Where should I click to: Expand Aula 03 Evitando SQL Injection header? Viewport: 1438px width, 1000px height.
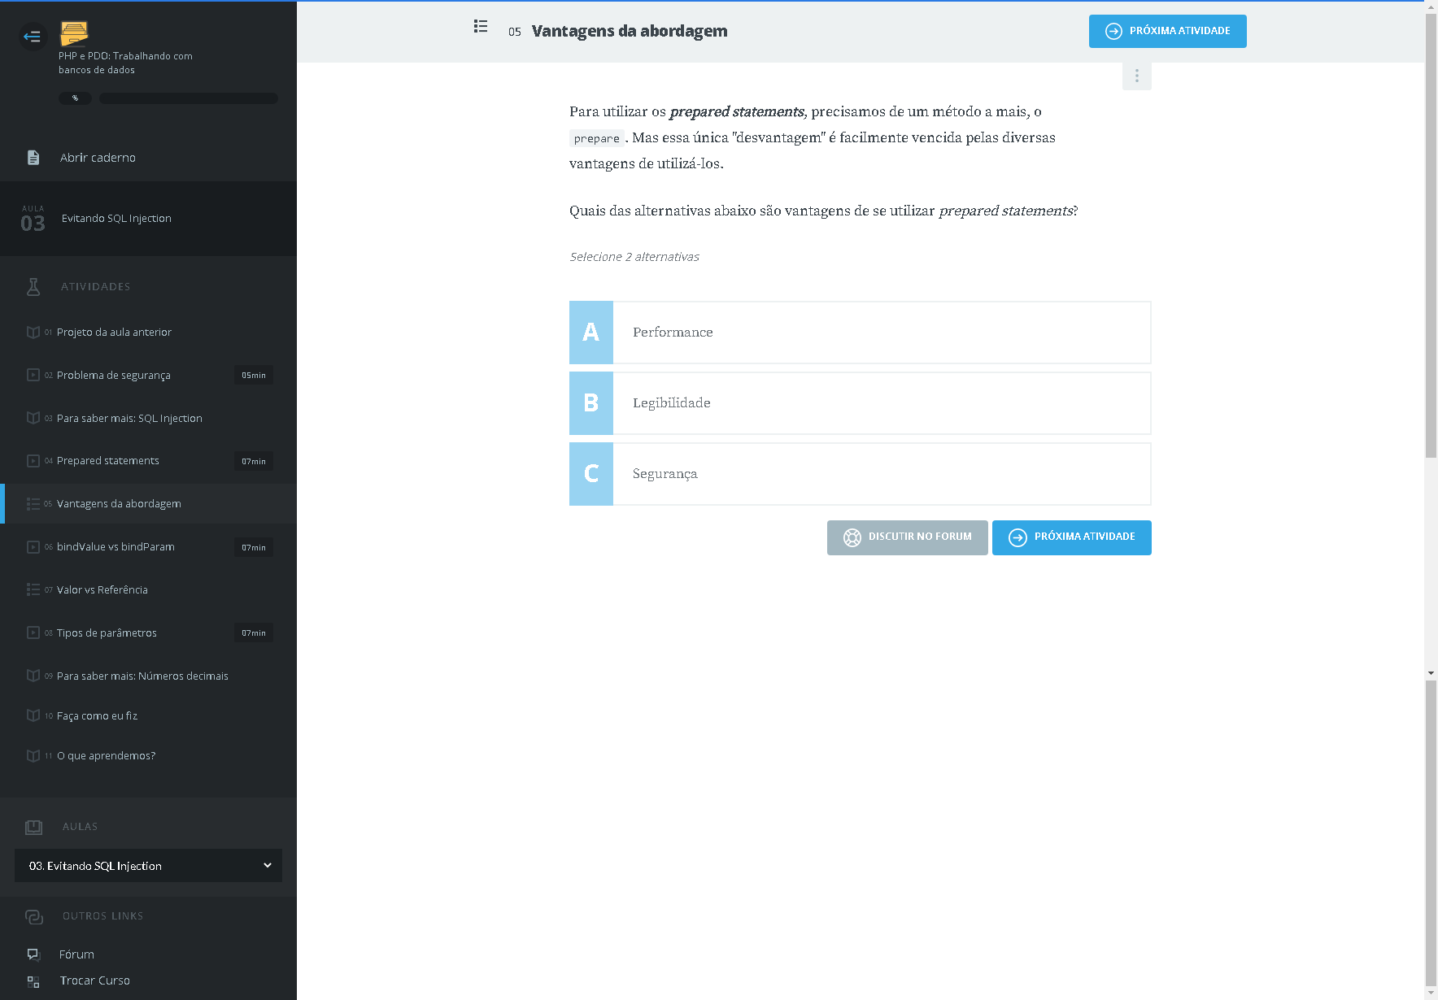tap(148, 219)
